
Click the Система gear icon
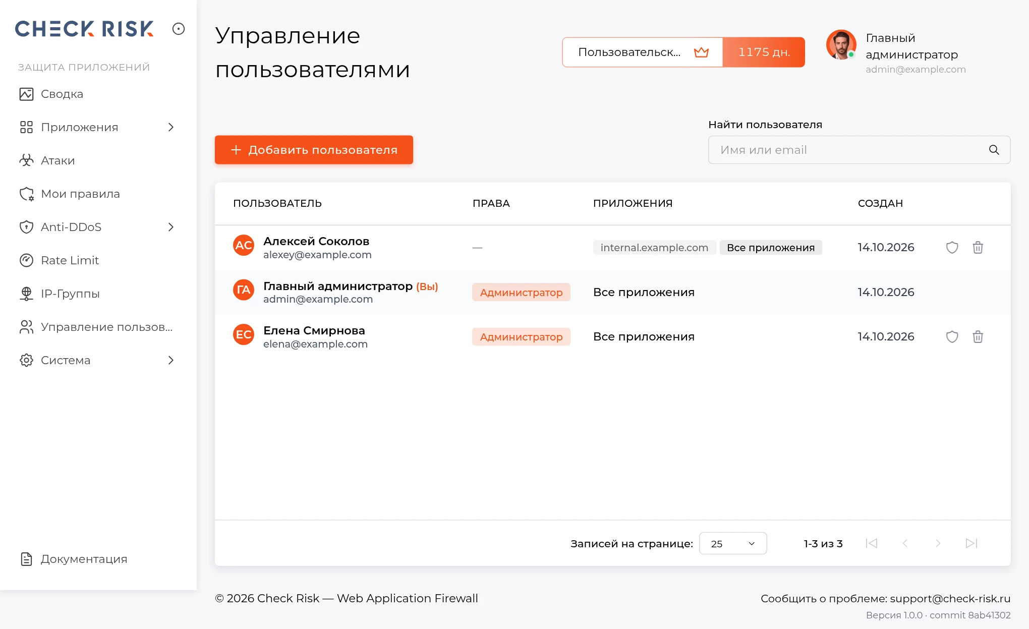pyautogui.click(x=26, y=360)
